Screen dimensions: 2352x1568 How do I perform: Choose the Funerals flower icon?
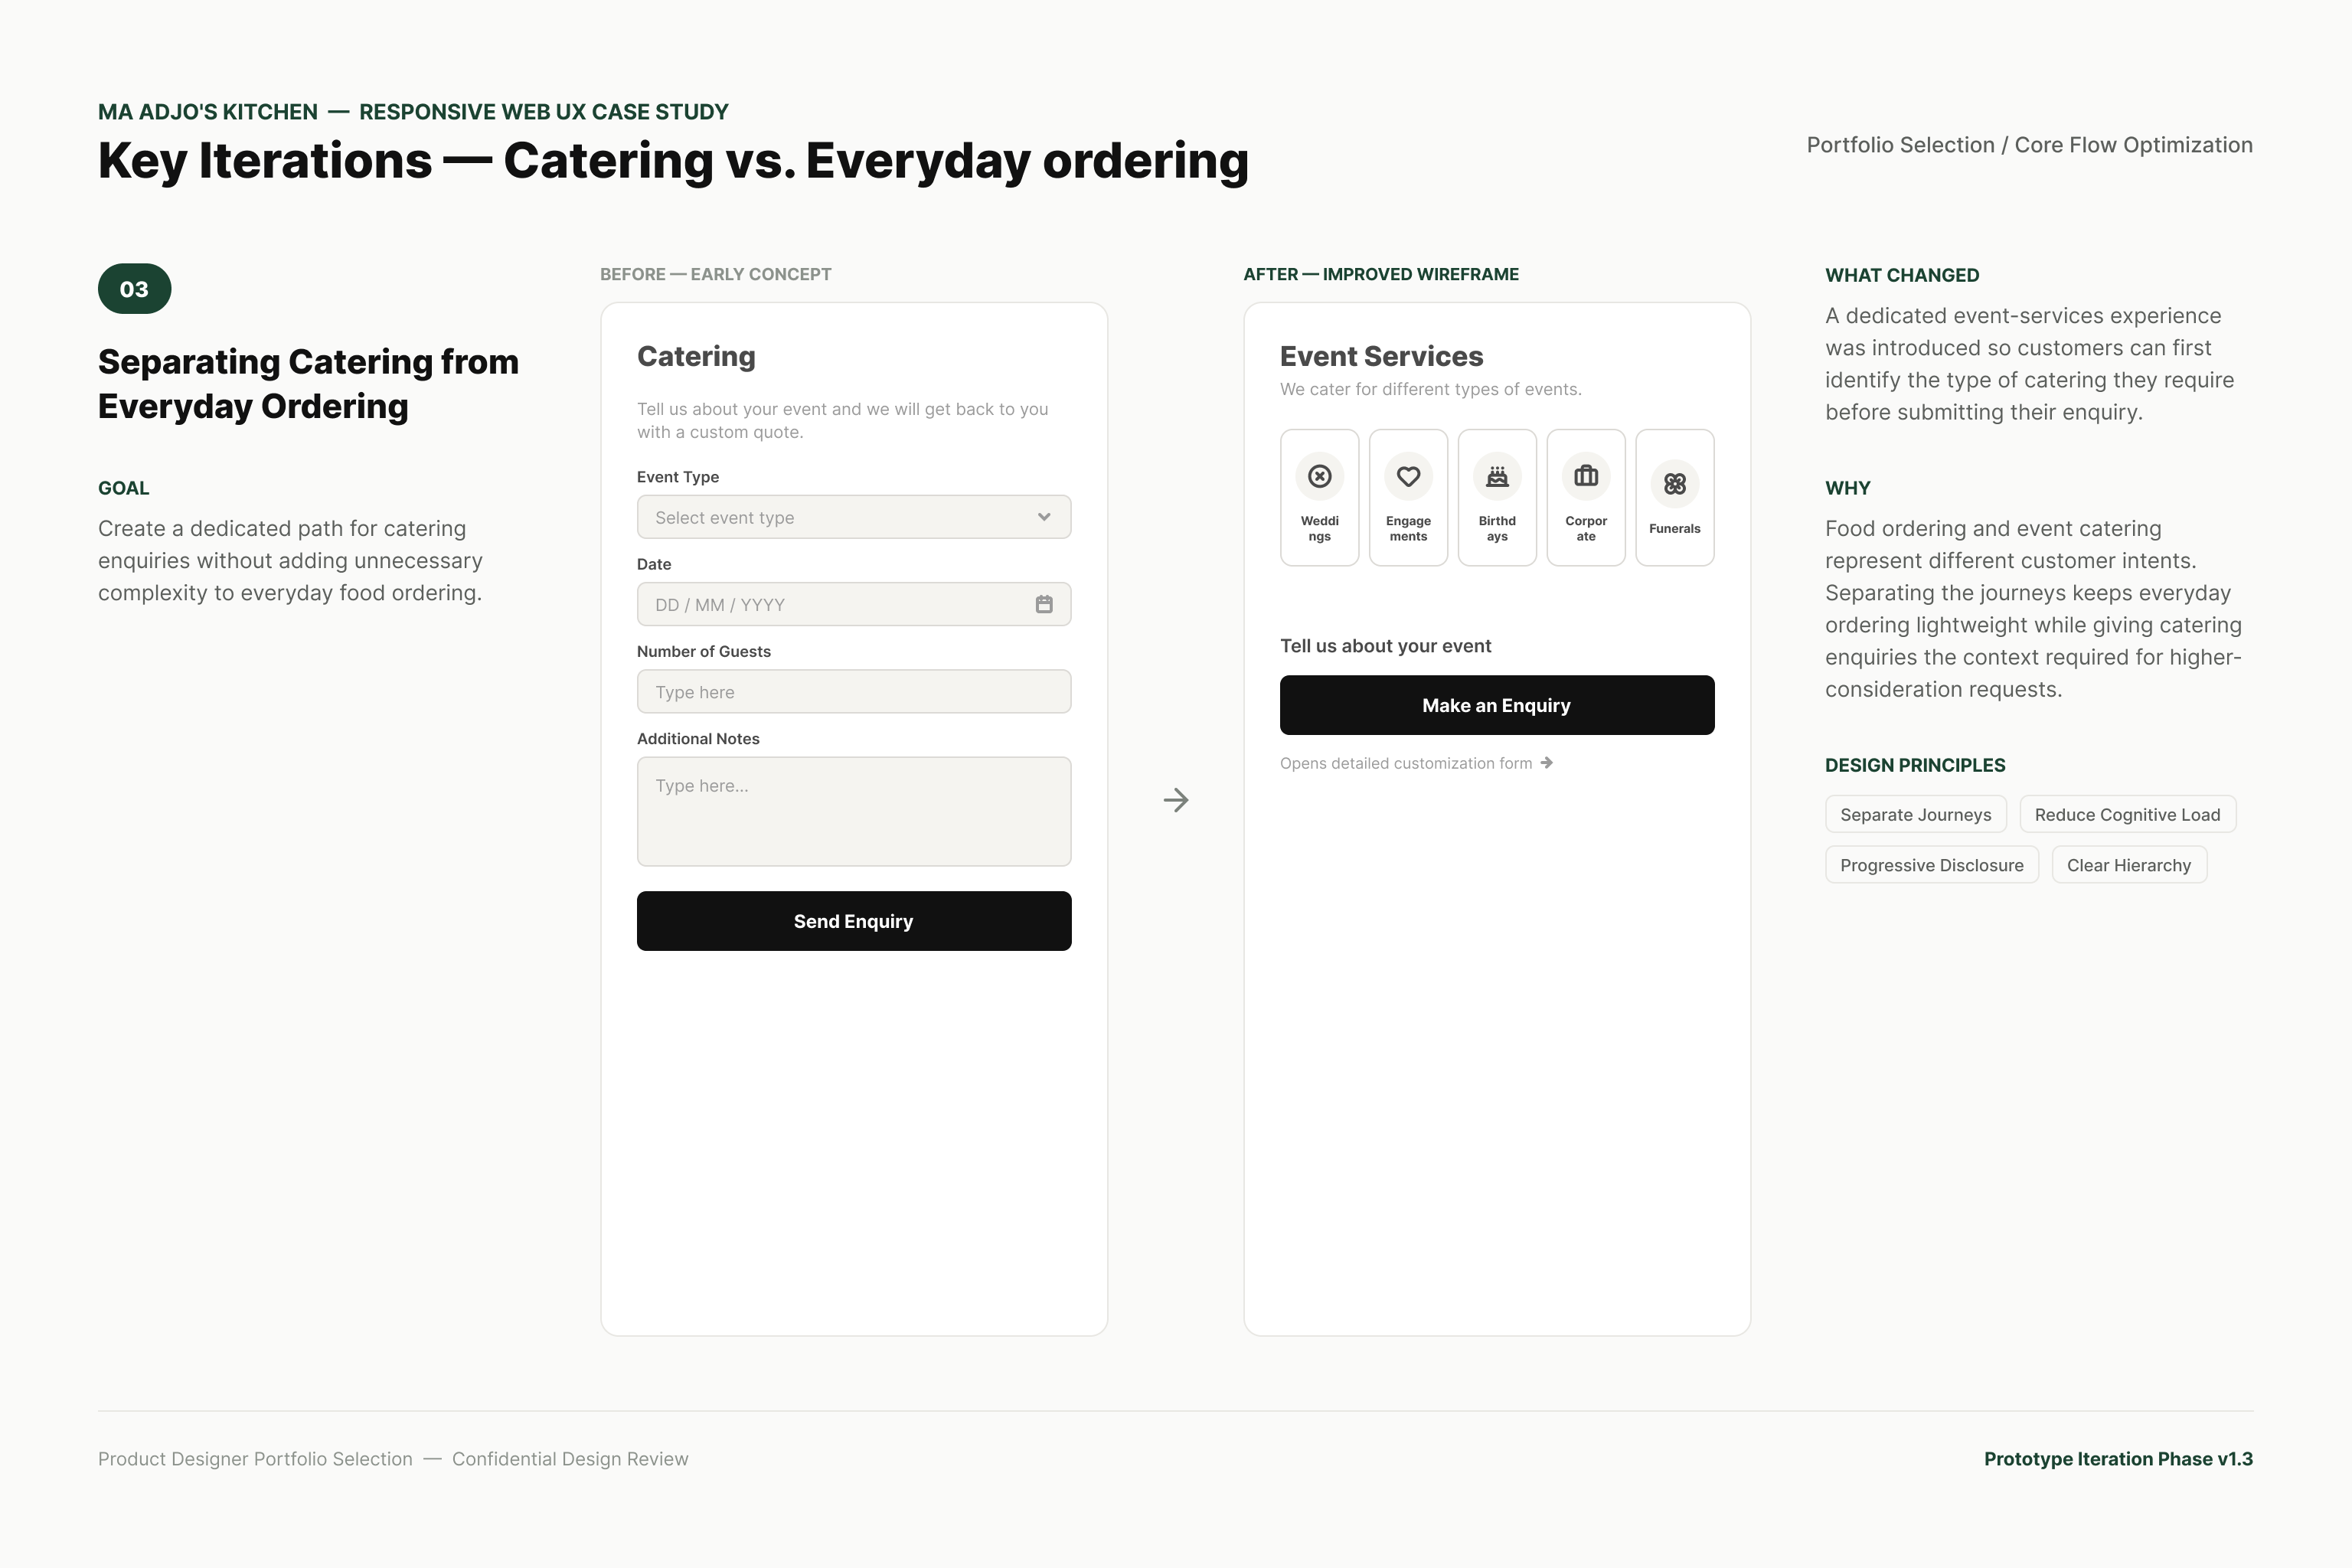tap(1675, 484)
